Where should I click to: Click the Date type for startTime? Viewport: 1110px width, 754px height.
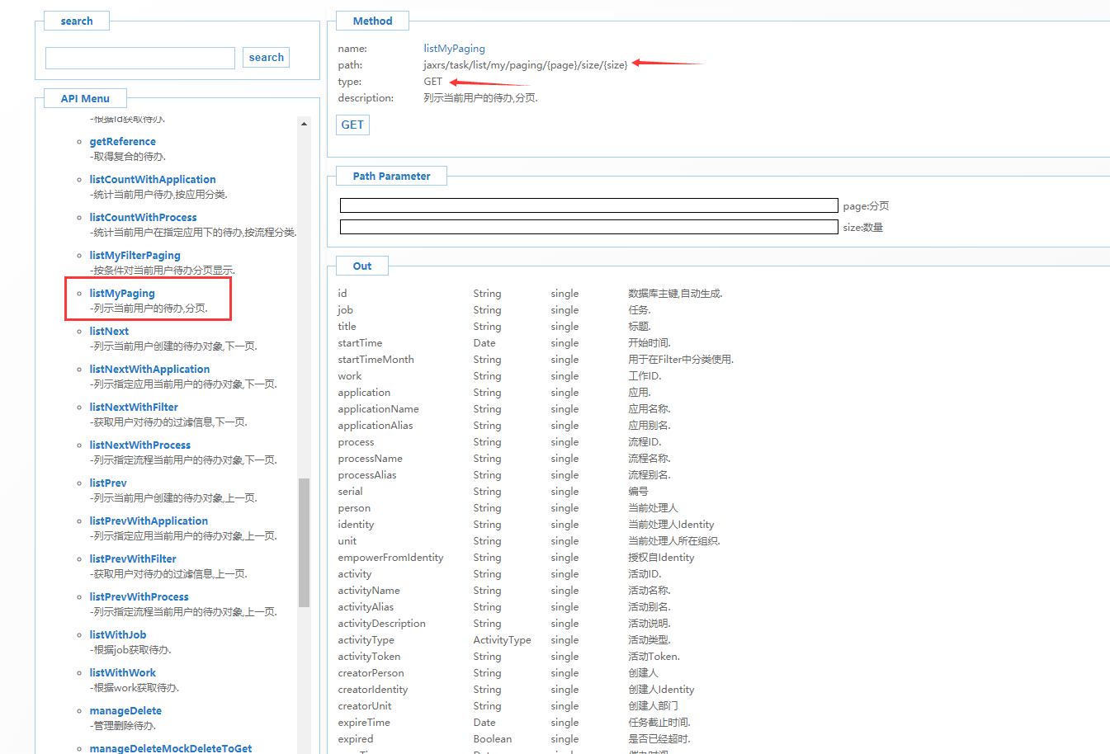pos(484,343)
